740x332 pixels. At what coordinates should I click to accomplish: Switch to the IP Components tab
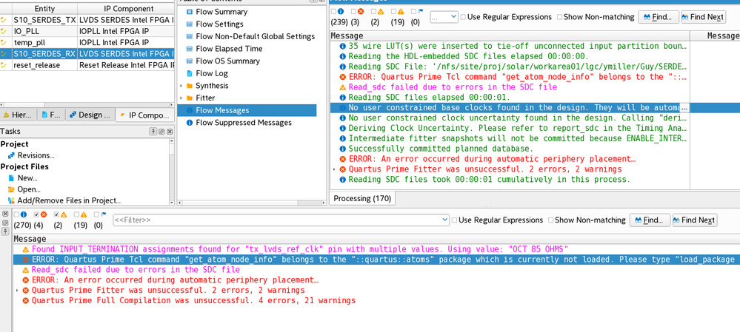coord(144,115)
